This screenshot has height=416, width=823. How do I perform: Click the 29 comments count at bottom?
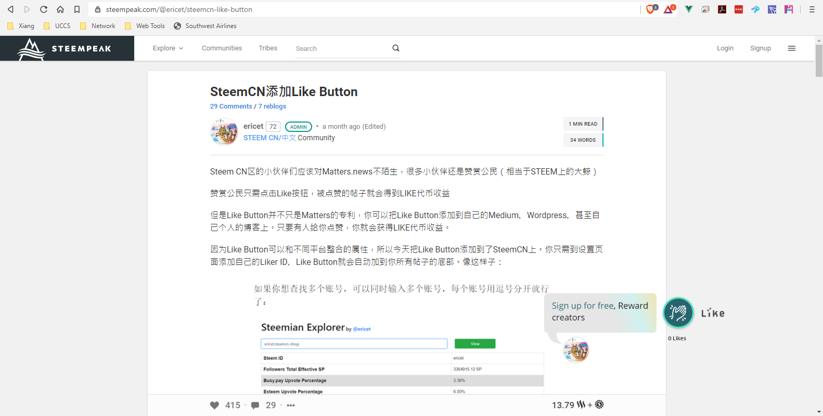[271, 406]
